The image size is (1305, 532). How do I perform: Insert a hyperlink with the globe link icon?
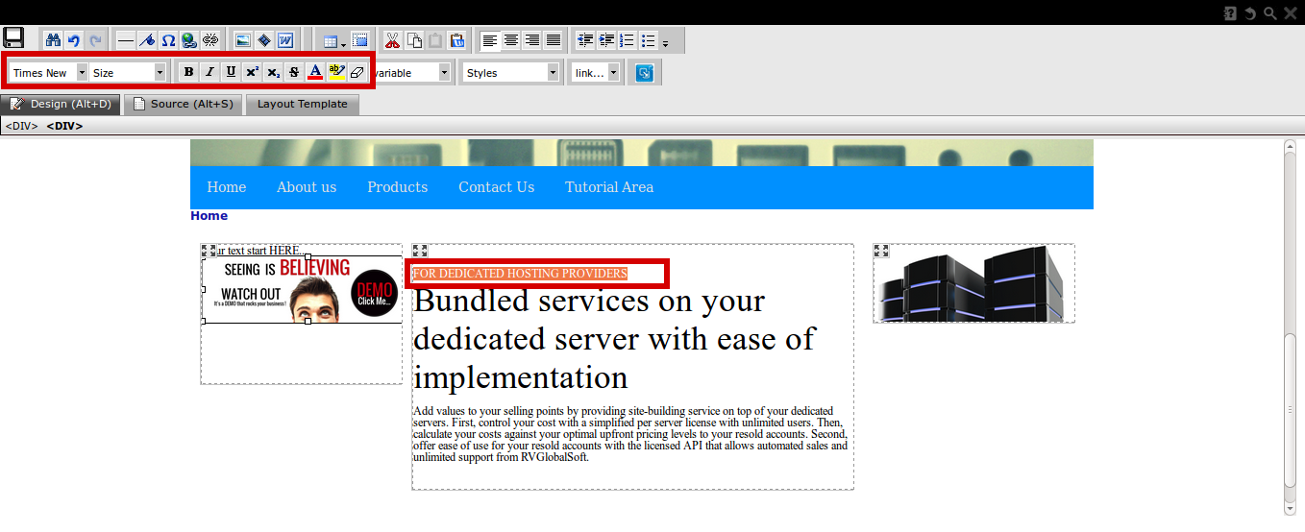pos(189,40)
